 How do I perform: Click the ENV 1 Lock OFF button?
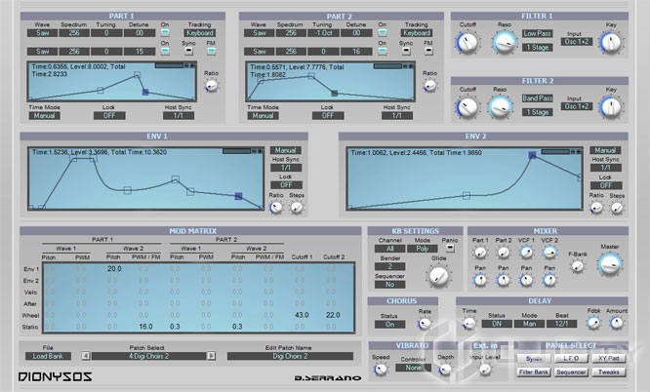[x=286, y=185]
